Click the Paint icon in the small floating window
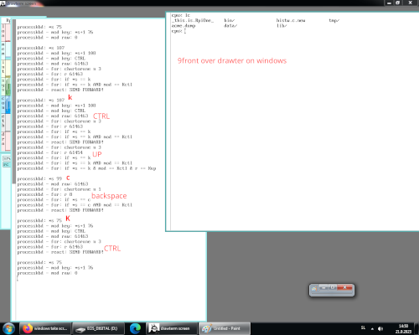 click(314, 288)
